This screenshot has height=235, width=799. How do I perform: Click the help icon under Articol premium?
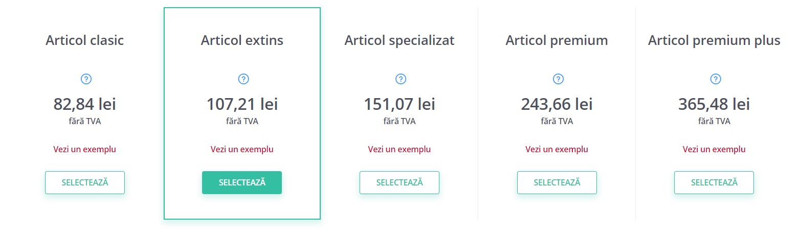(558, 79)
